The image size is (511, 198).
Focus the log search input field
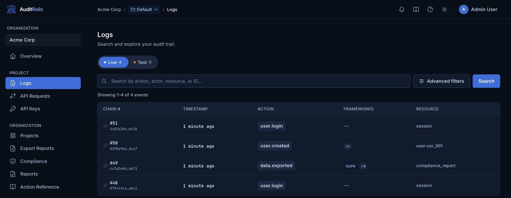click(254, 81)
